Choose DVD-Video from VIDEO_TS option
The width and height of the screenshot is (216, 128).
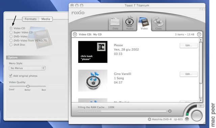tap(11, 41)
